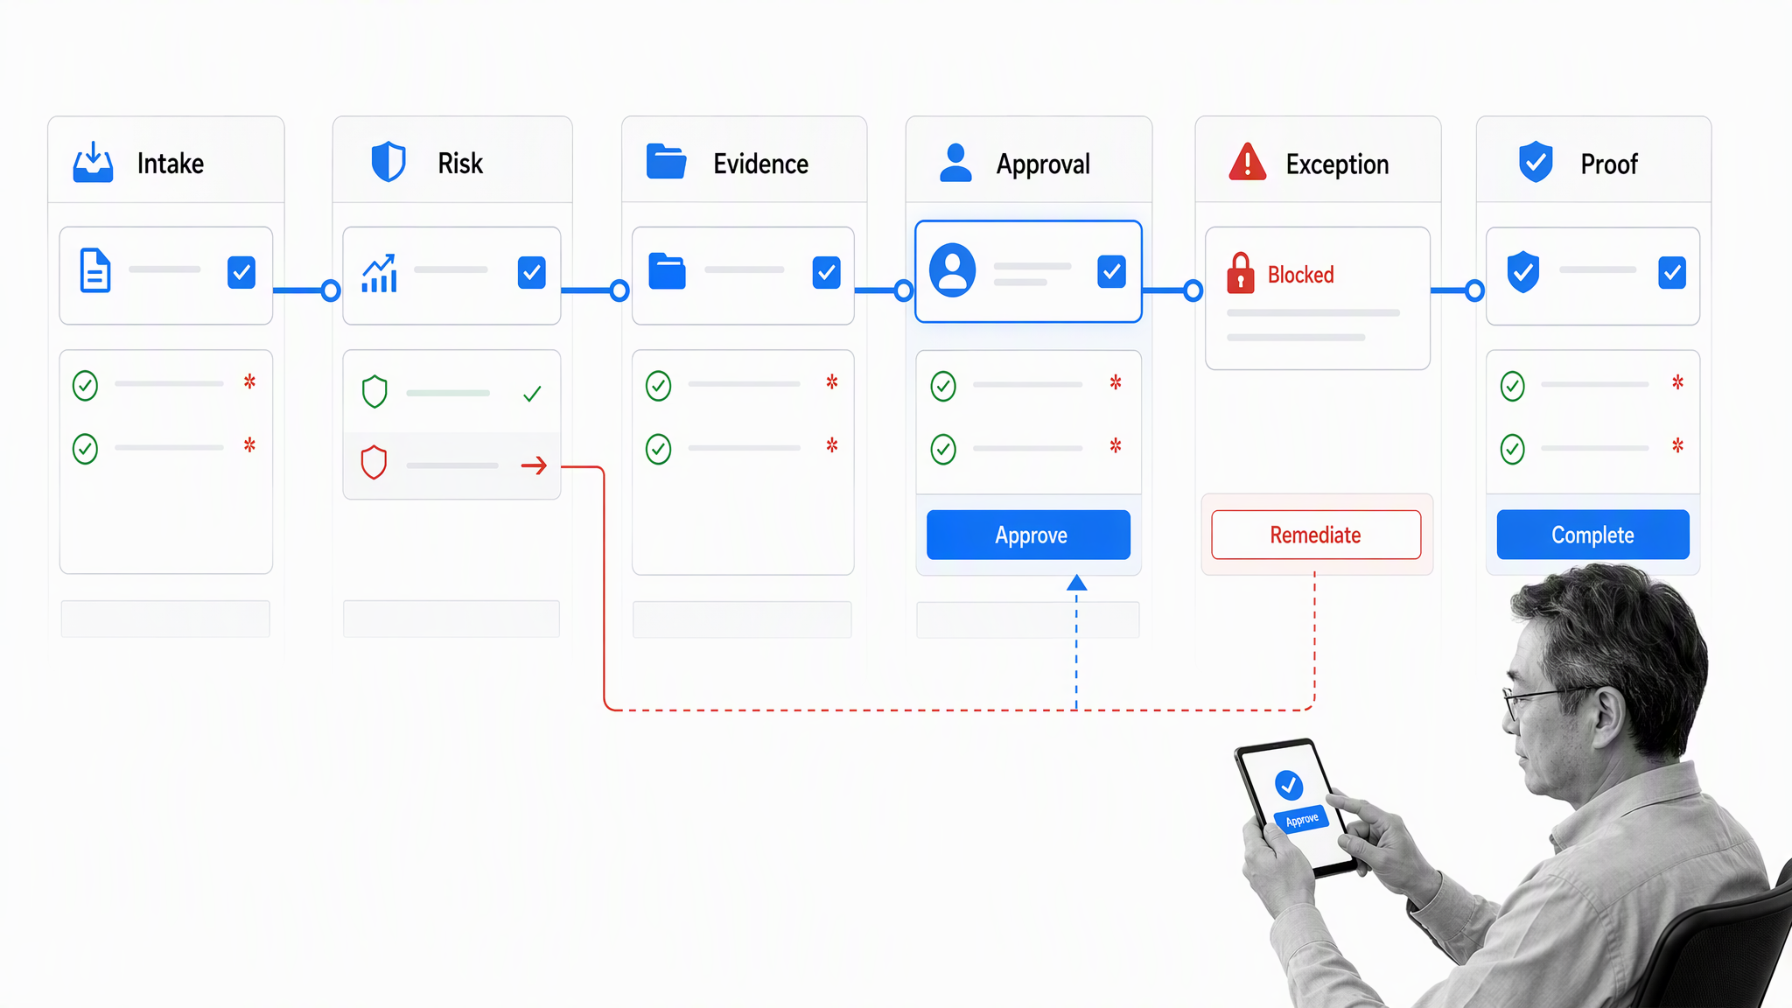Click the Intake download tray icon
Viewport: 1792px width, 1008px height.
(x=93, y=162)
